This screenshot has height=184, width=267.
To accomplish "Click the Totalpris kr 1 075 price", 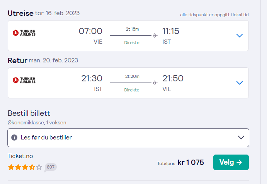I will (x=180, y=162).
